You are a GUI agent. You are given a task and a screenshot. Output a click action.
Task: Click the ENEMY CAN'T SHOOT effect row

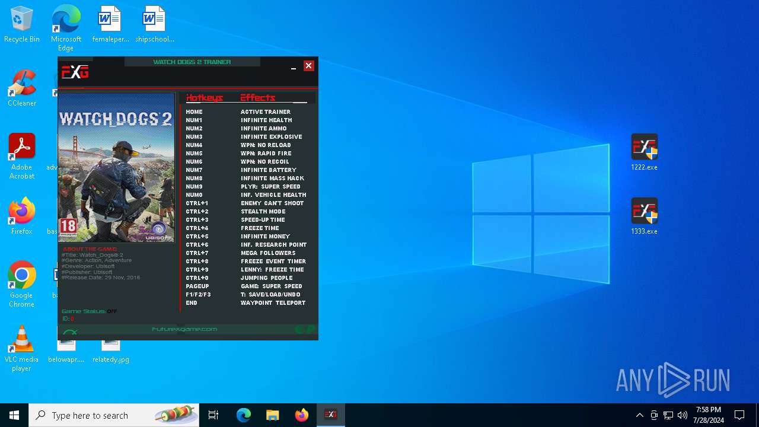coord(272,203)
